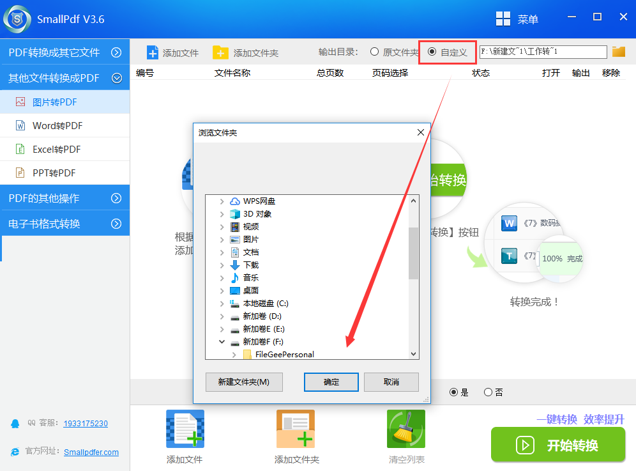Click the QQ 客服 penguin icon
The width and height of the screenshot is (636, 471).
[15, 424]
